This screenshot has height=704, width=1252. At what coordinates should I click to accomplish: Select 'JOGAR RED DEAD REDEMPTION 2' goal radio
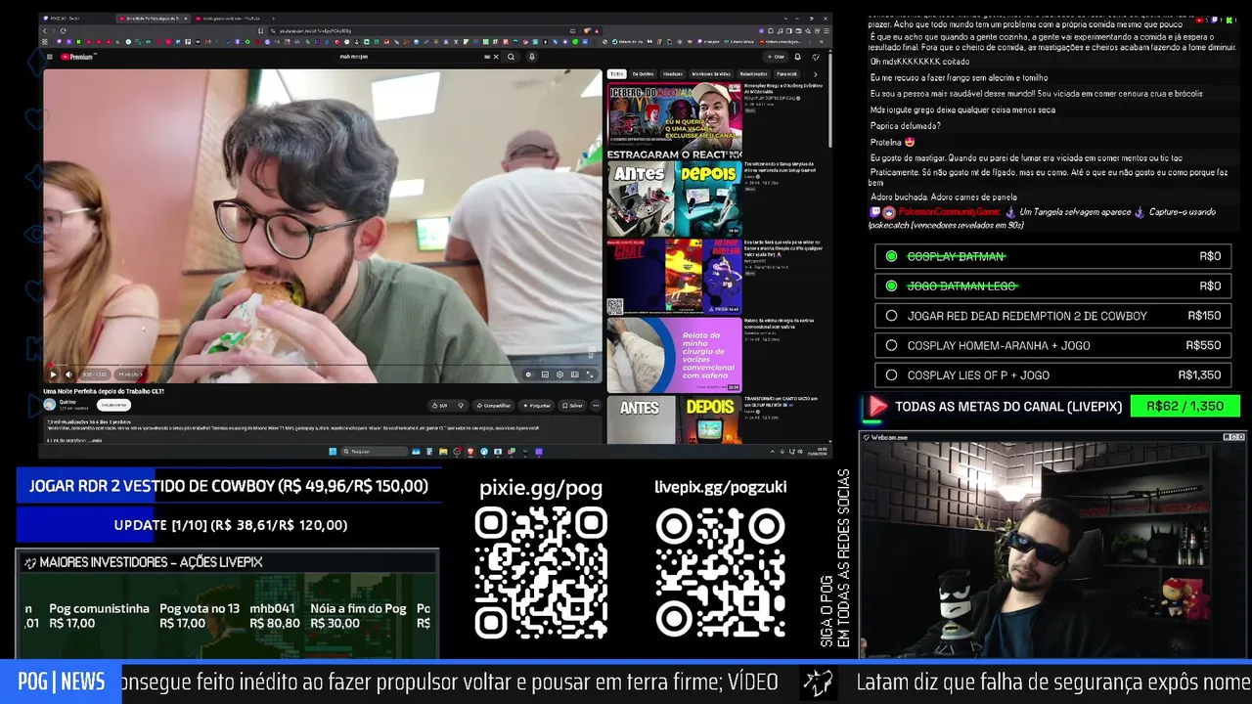click(x=891, y=316)
